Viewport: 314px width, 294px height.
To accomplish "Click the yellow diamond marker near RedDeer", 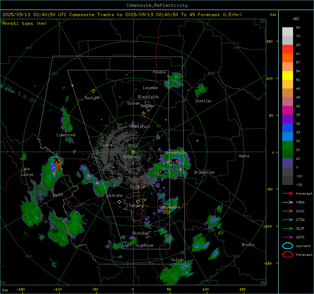I will coord(143,114).
